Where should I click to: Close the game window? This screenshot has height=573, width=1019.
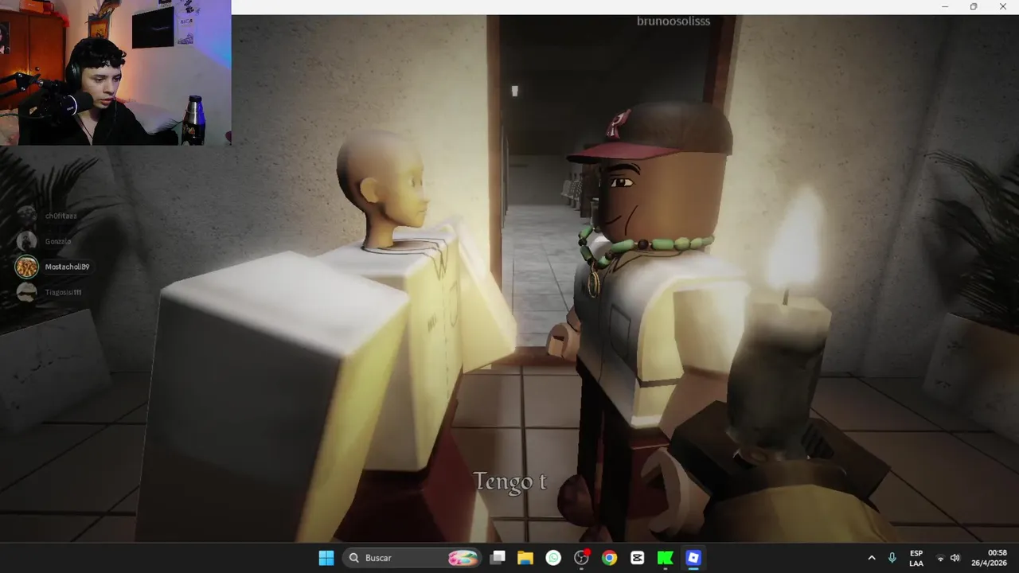click(x=1003, y=6)
